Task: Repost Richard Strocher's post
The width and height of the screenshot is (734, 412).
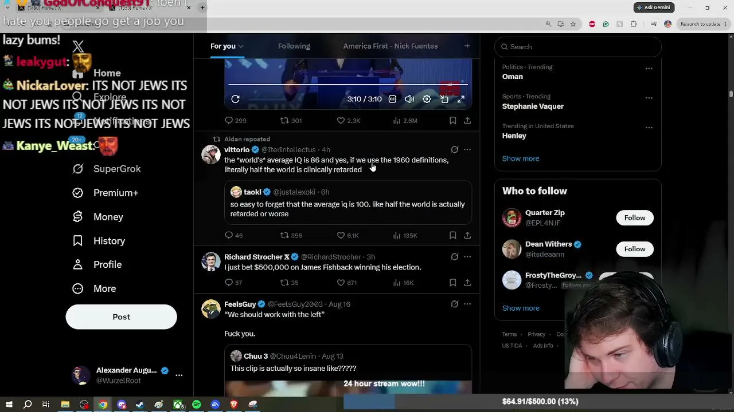Action: tap(289, 282)
